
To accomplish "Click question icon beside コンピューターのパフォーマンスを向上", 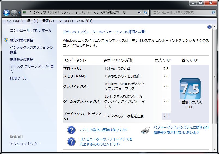I will point(71,141).
